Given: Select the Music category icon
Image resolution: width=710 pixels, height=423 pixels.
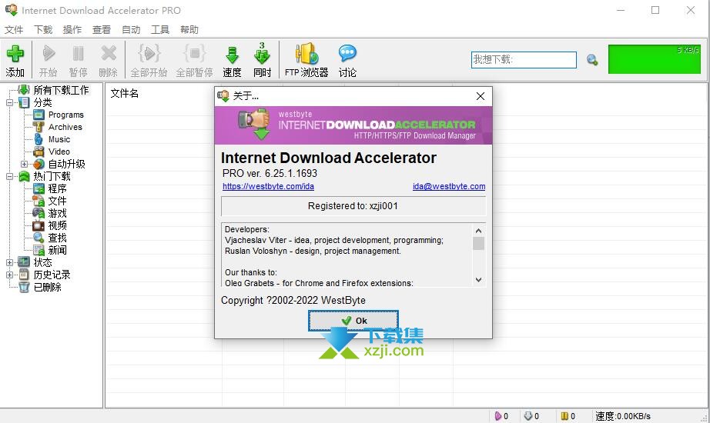Looking at the screenshot, I should pyautogui.click(x=39, y=139).
